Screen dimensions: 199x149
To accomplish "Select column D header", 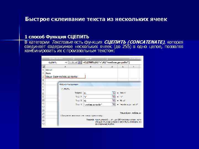I will click(112, 66).
